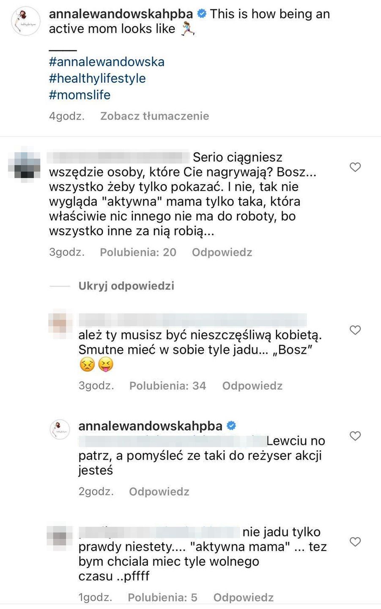This screenshot has height=609, width=381.
Task: Tap verified badge in the reply header
Action: point(231,425)
